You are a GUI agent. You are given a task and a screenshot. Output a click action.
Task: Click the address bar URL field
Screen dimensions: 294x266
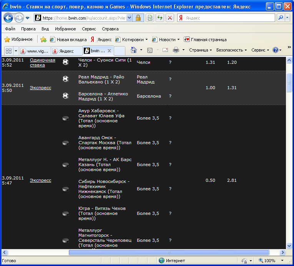click(84, 18)
